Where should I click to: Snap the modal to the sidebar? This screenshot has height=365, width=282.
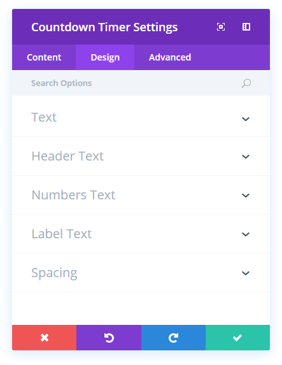click(246, 27)
